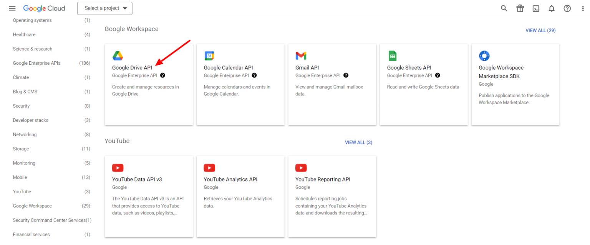The image size is (590, 245).
Task: View all Google Workspace APIs
Action: (540, 30)
